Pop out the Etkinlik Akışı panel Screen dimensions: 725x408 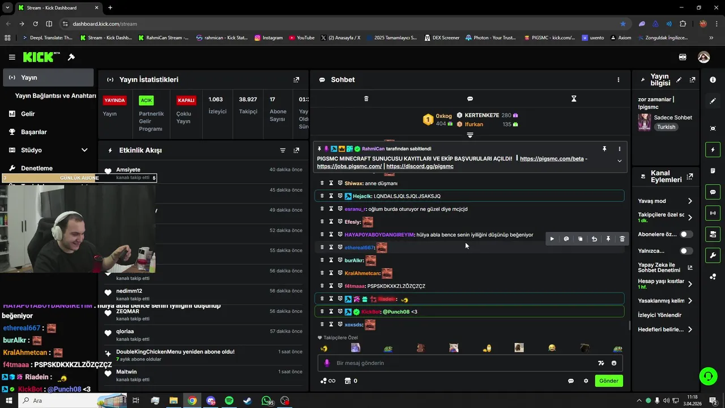coord(296,150)
